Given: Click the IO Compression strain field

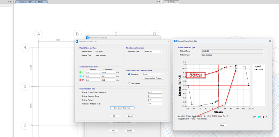Looking at the screenshot, I should pyautogui.click(x=108, y=72).
